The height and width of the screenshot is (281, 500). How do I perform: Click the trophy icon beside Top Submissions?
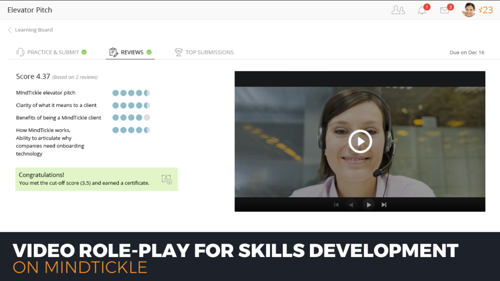click(x=179, y=52)
